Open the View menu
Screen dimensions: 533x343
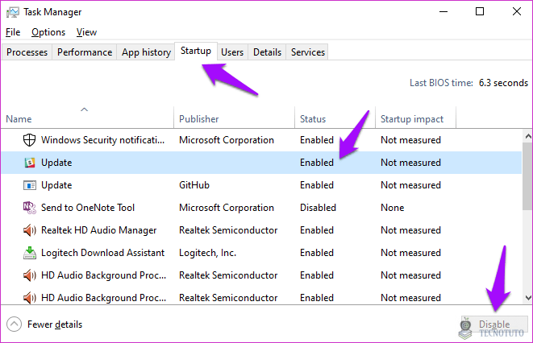click(86, 32)
